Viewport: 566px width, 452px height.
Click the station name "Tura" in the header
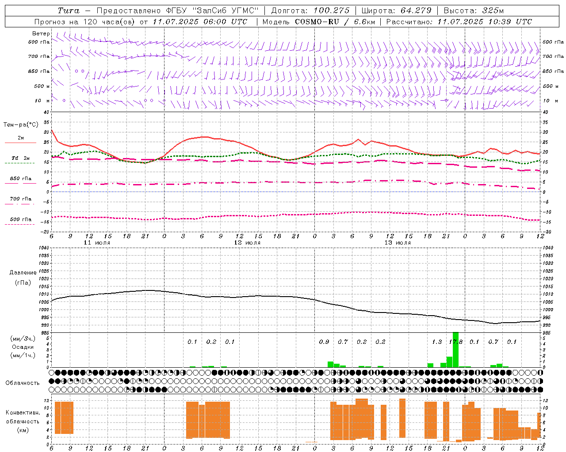pos(69,11)
